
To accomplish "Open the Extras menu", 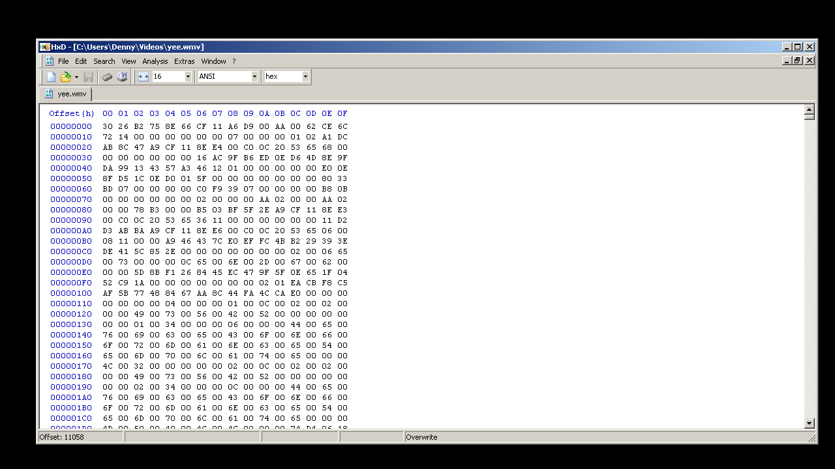I will coord(185,61).
